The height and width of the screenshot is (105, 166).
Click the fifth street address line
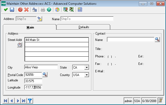click(57, 59)
